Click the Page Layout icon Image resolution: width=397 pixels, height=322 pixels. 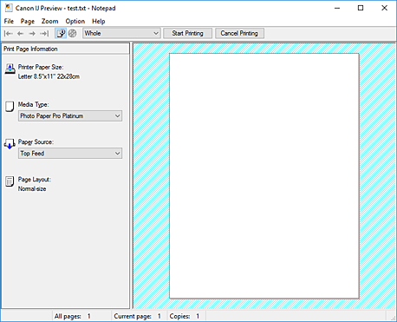pyautogui.click(x=10, y=181)
